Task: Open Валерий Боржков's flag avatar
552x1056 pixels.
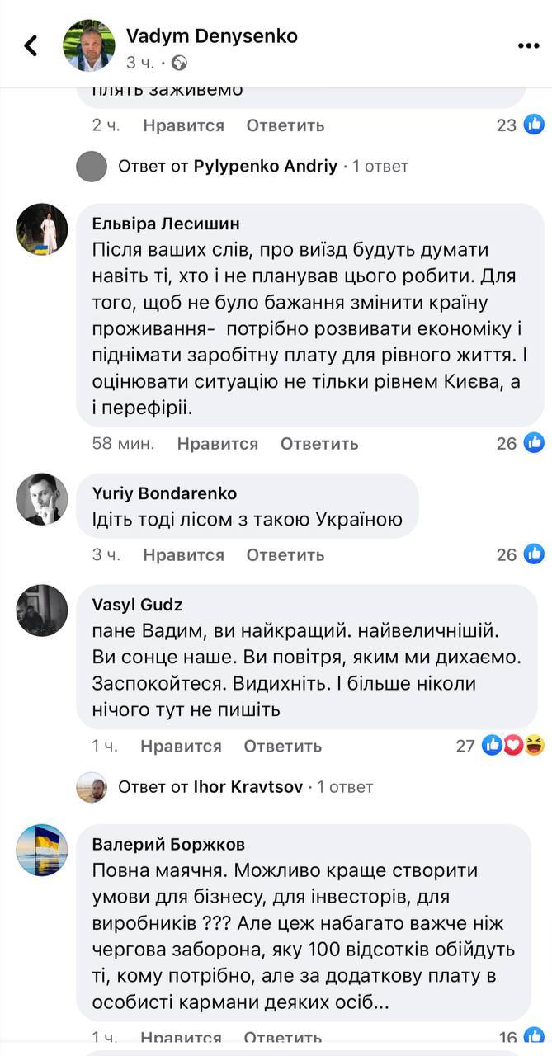Action: [42, 850]
